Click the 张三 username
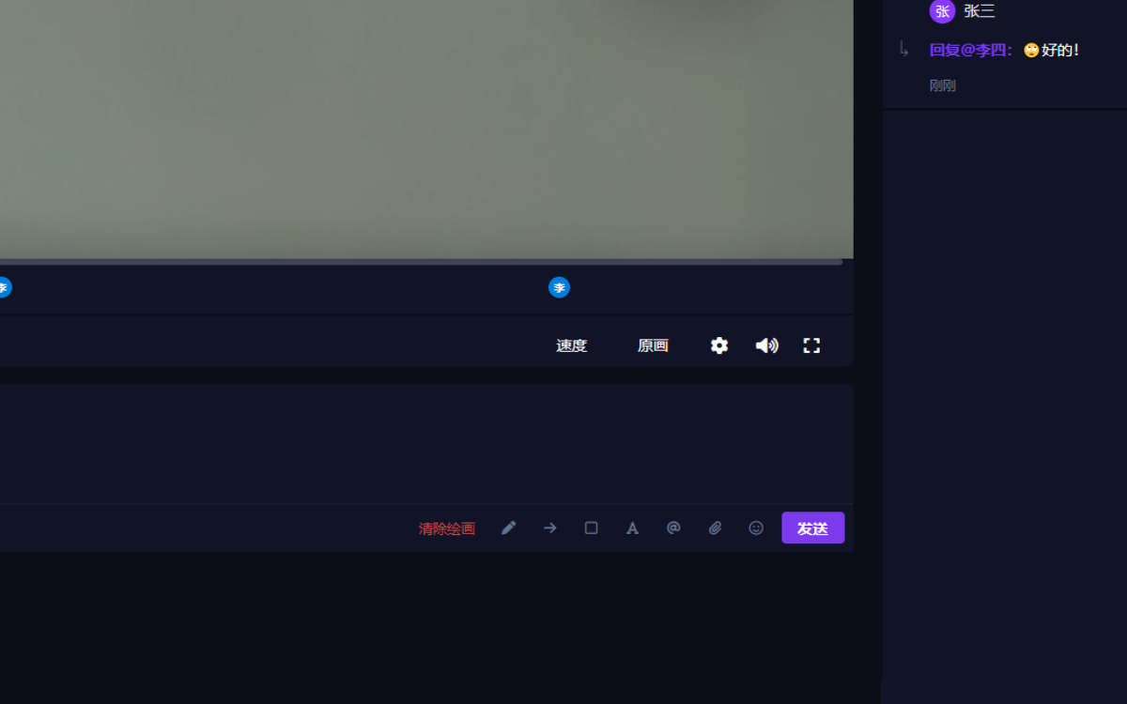The image size is (1127, 704). [980, 11]
